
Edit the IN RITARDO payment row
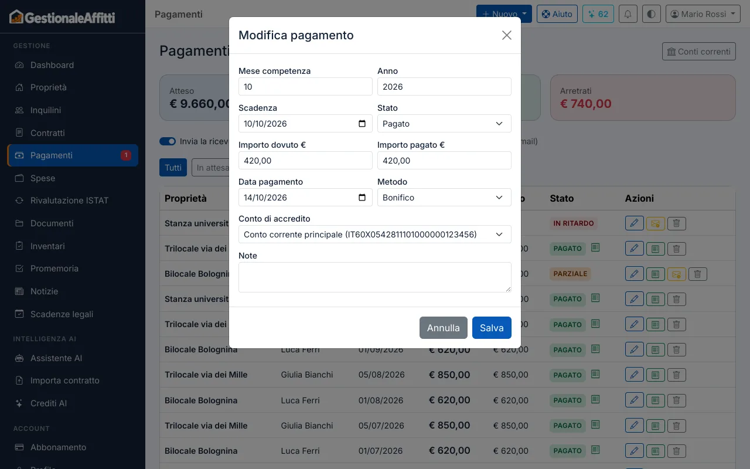(634, 223)
